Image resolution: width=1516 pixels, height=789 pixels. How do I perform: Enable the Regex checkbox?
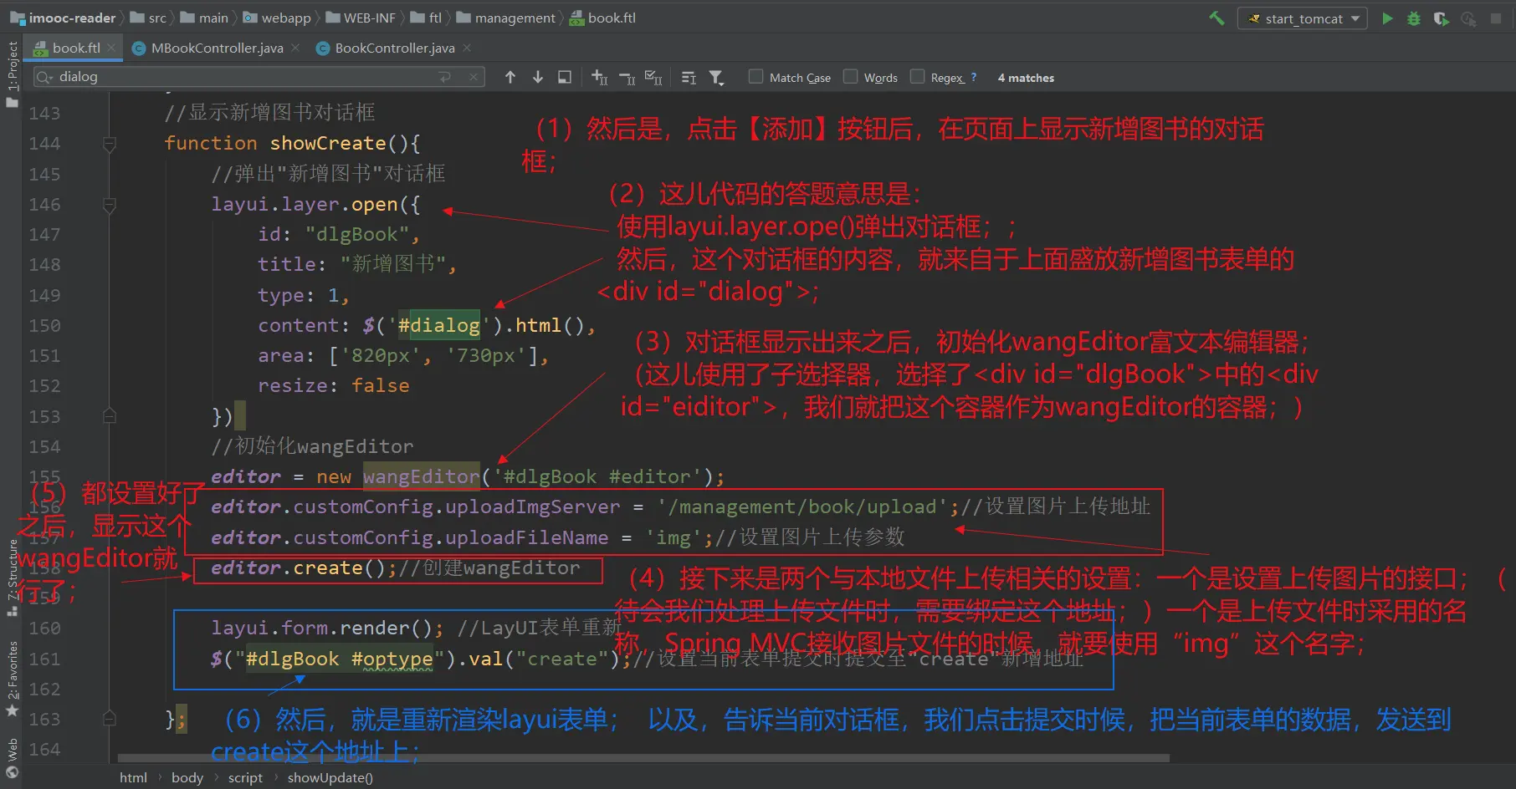[x=917, y=77]
